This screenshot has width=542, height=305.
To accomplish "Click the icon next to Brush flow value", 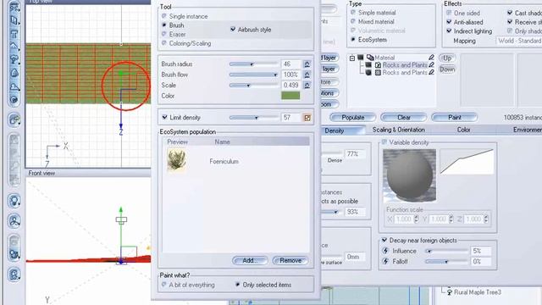I will click(x=307, y=75).
